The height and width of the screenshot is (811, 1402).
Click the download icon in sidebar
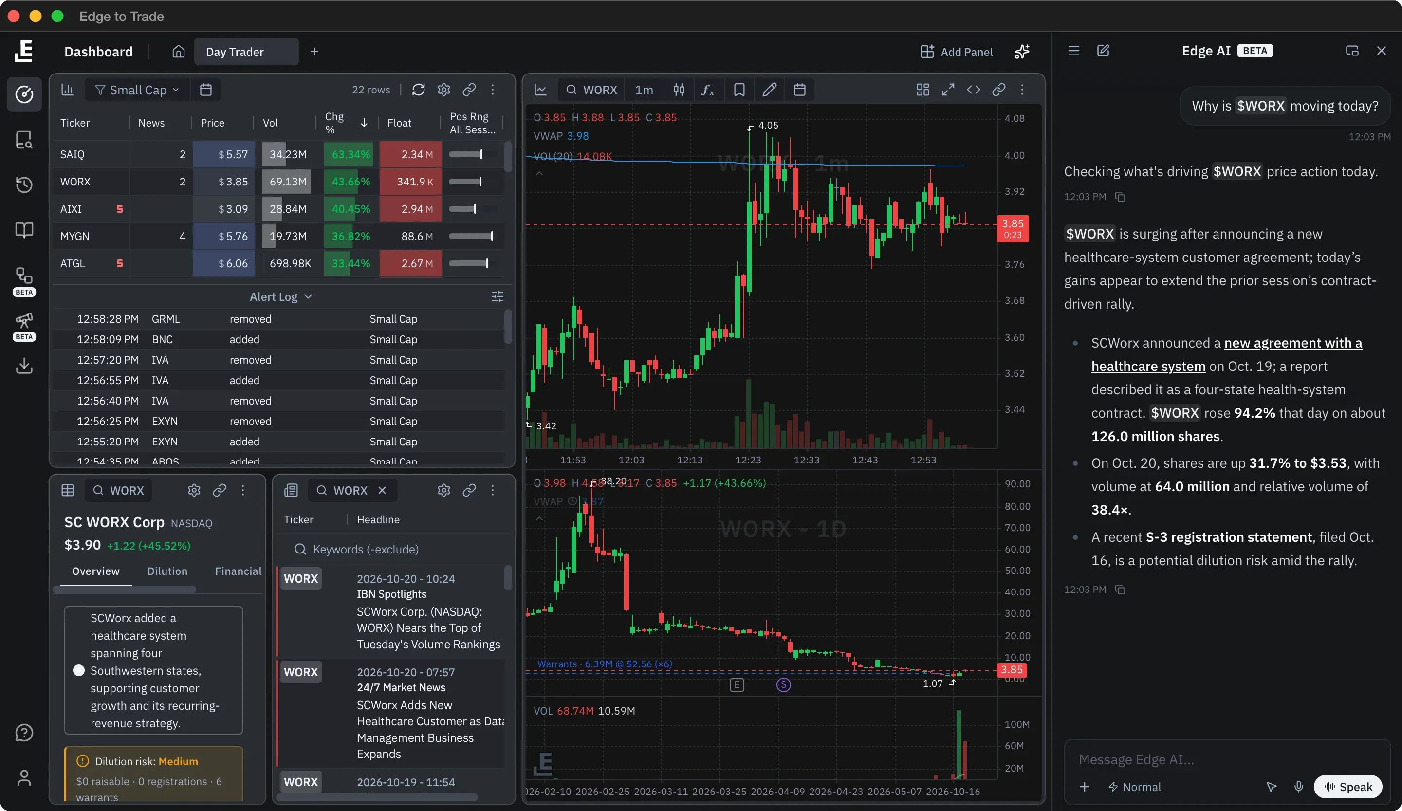click(24, 366)
